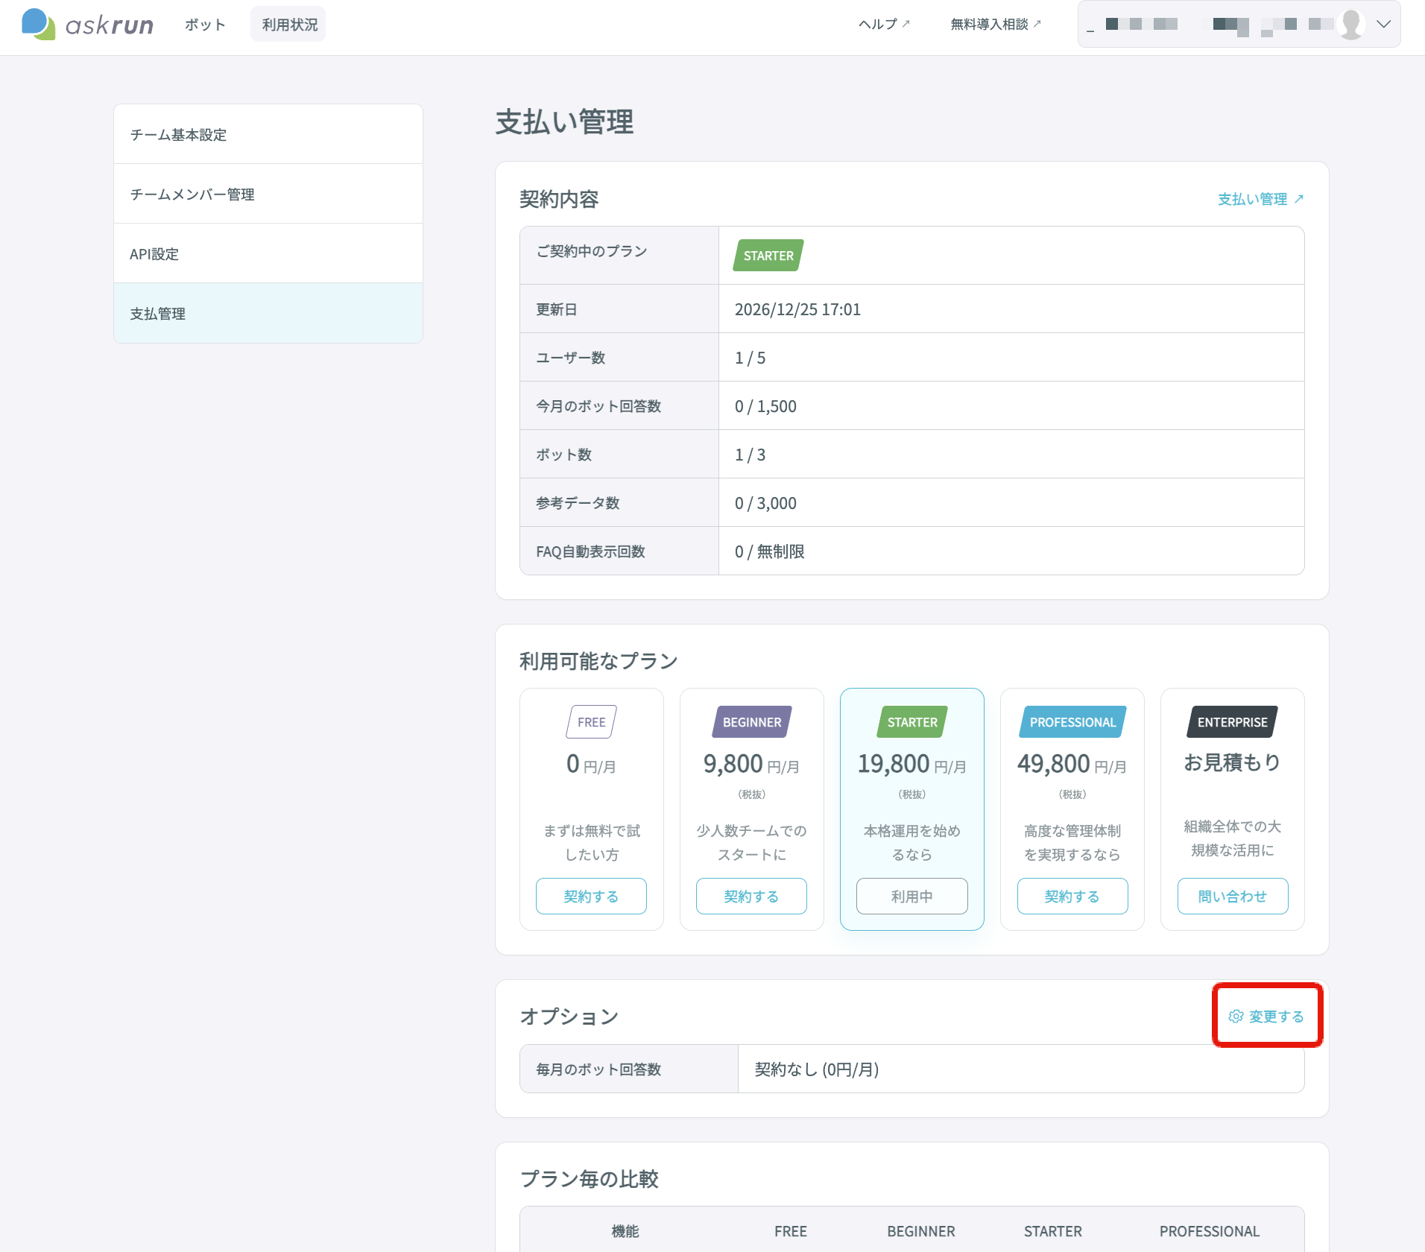Click the 契約する button for BEGINNER plan
The image size is (1425, 1252).
(x=751, y=896)
